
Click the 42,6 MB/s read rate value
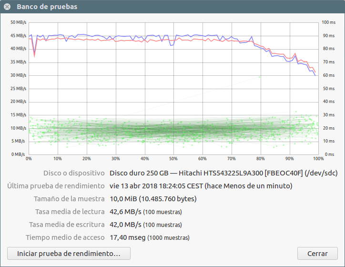pyautogui.click(x=125, y=211)
